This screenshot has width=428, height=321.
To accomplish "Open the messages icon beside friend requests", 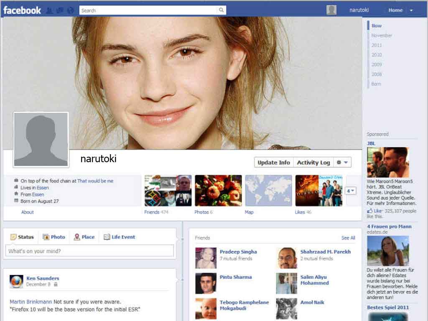I will [59, 9].
